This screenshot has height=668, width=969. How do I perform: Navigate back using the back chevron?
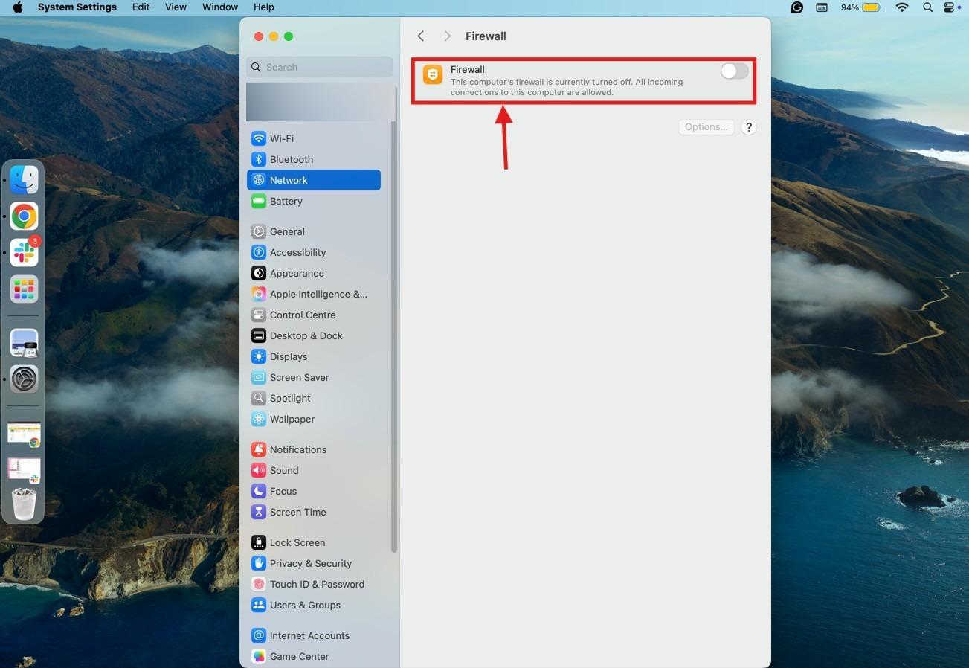tap(420, 36)
